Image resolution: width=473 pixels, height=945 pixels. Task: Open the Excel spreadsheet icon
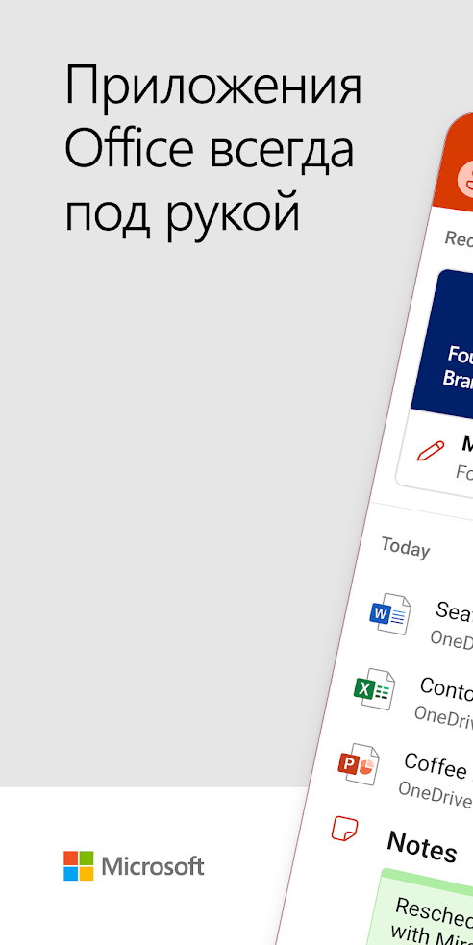point(375,688)
